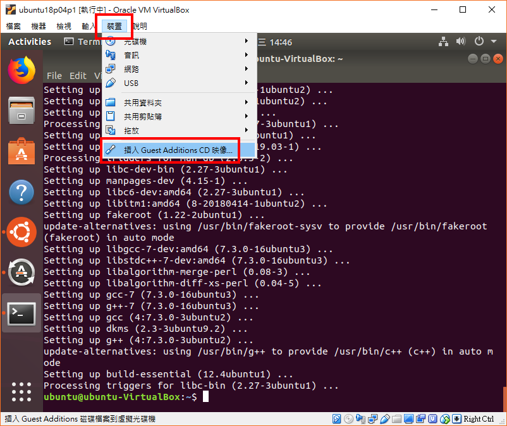Open the 拖放 submenu
Viewport: 507px width, 426px height.
point(180,130)
